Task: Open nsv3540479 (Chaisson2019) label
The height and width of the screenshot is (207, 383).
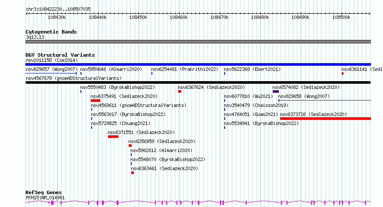Action: click(256, 105)
